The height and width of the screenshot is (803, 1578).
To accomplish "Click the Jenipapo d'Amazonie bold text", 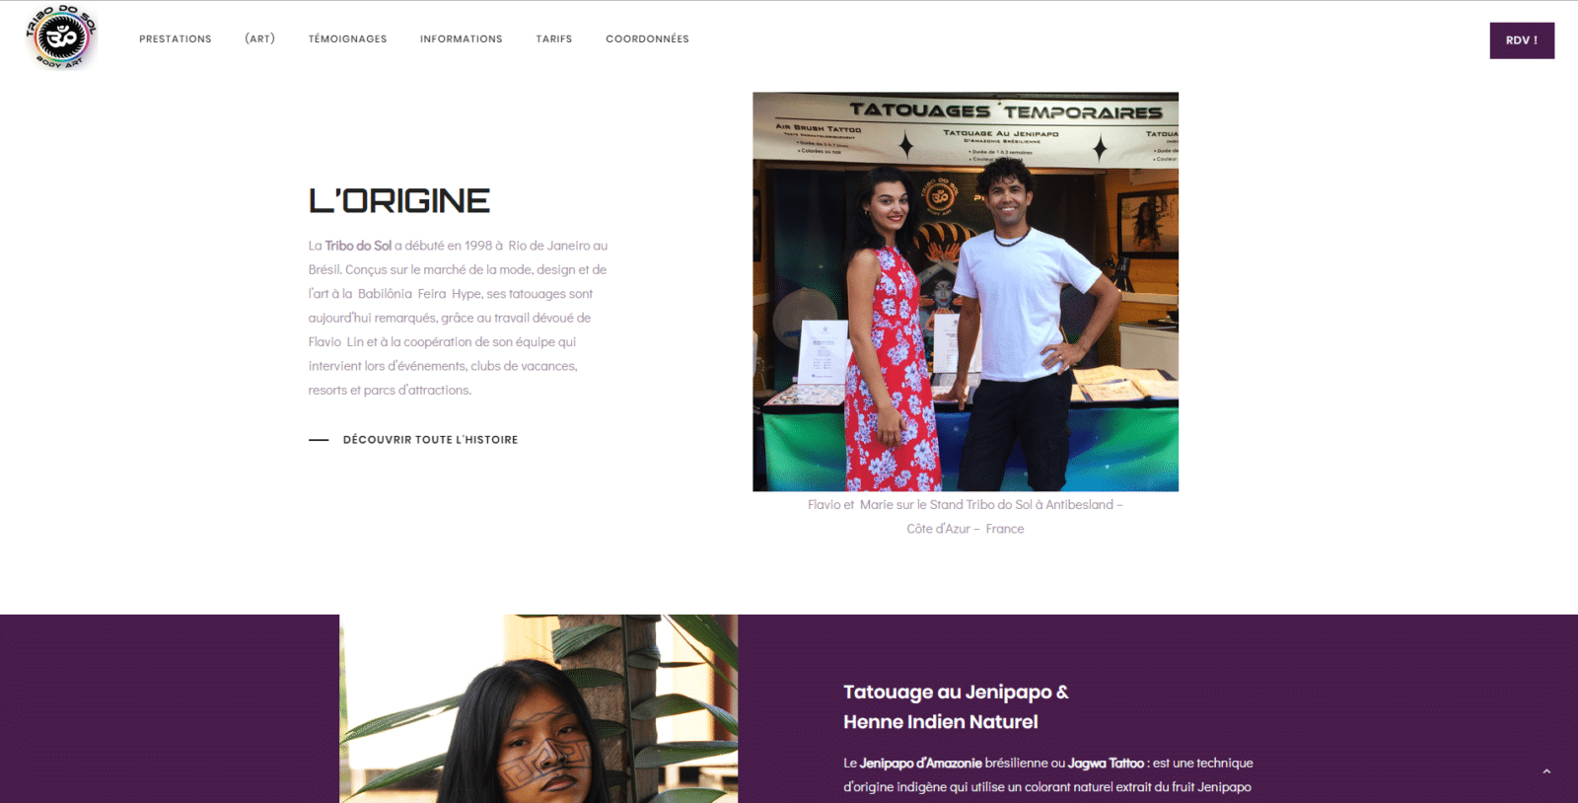I will pyautogui.click(x=921, y=764).
